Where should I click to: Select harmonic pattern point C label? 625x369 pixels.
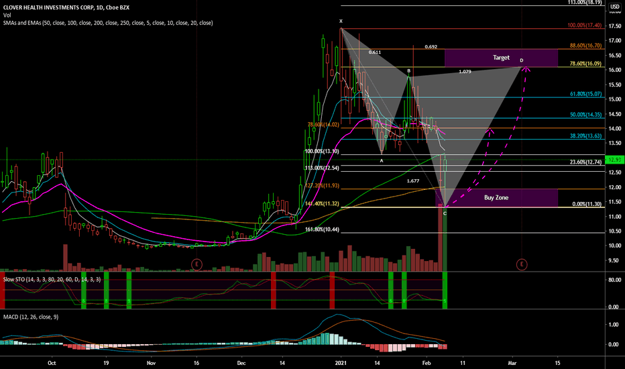pyautogui.click(x=445, y=214)
